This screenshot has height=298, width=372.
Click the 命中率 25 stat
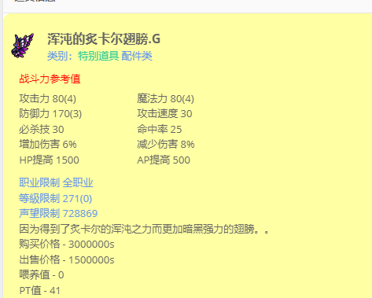(160, 129)
